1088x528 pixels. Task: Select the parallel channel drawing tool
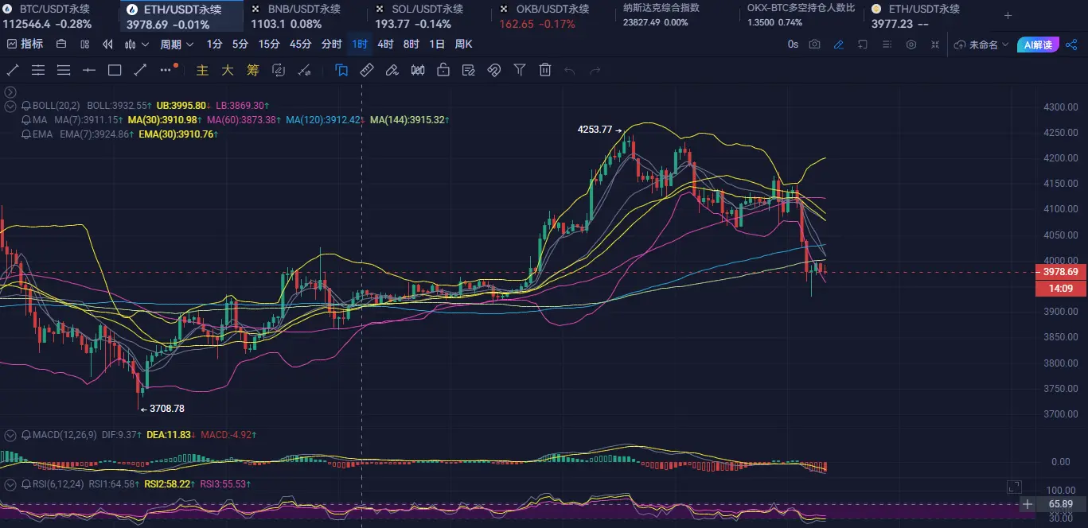(37, 70)
